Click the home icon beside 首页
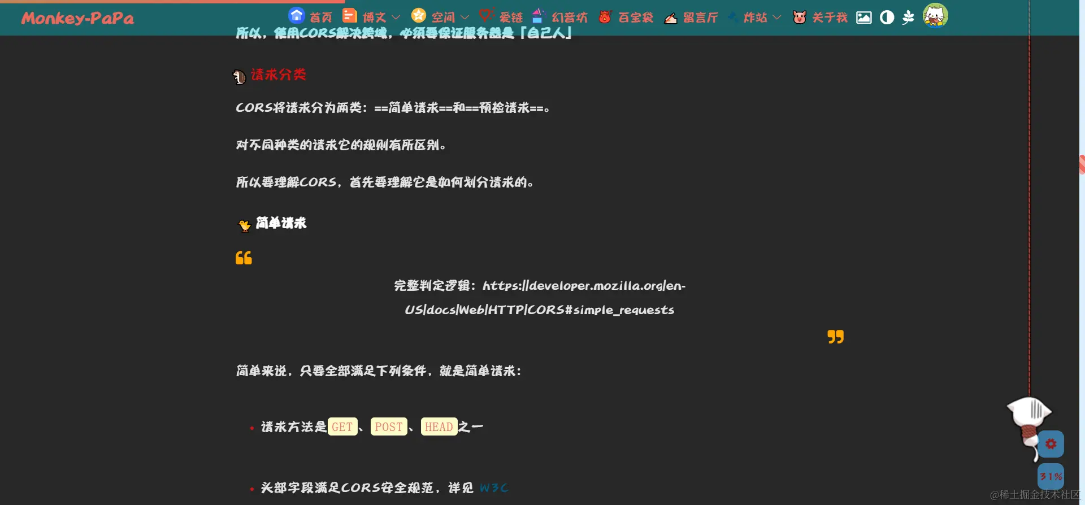Screen dimensions: 1085x505 pos(297,15)
